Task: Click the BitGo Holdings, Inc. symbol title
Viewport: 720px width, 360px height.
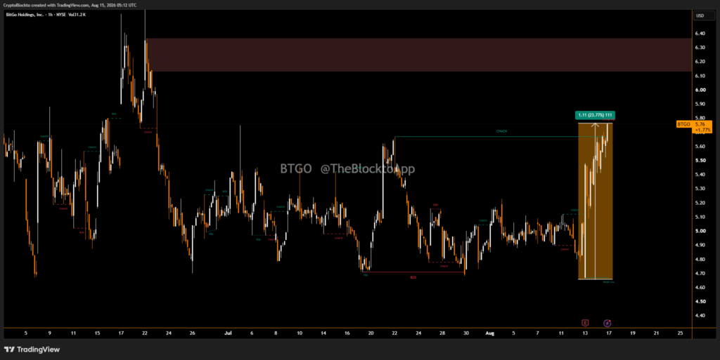Action: pos(25,15)
